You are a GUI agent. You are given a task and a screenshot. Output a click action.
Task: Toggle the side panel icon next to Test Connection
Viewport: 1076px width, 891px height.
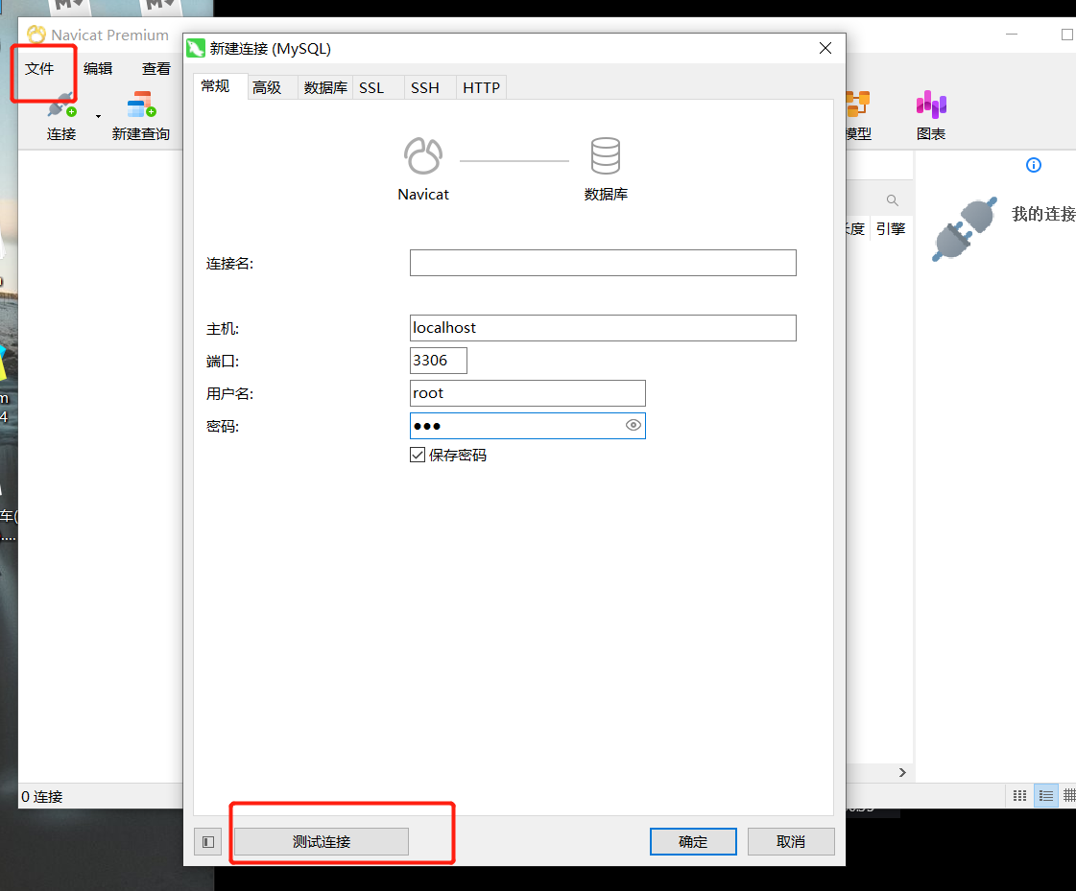point(208,842)
